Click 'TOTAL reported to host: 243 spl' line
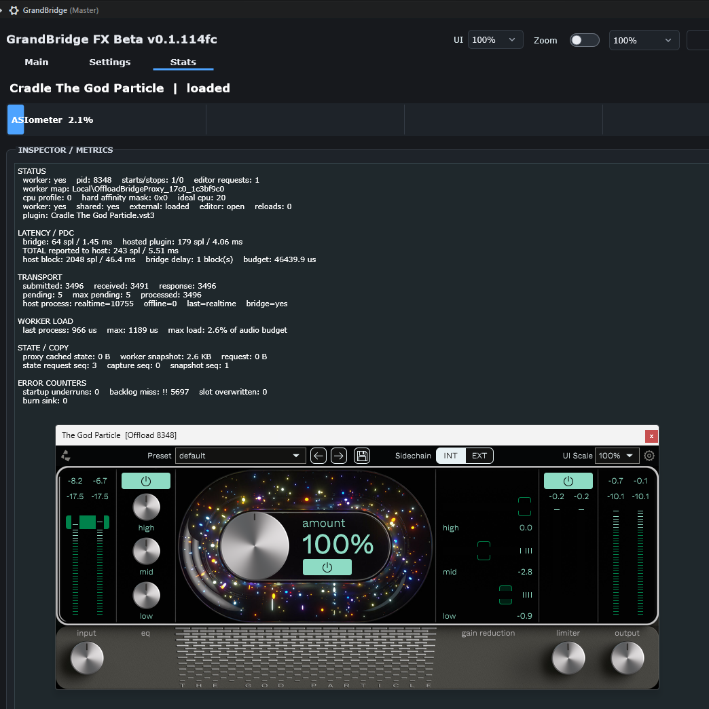The image size is (709, 709). click(101, 251)
